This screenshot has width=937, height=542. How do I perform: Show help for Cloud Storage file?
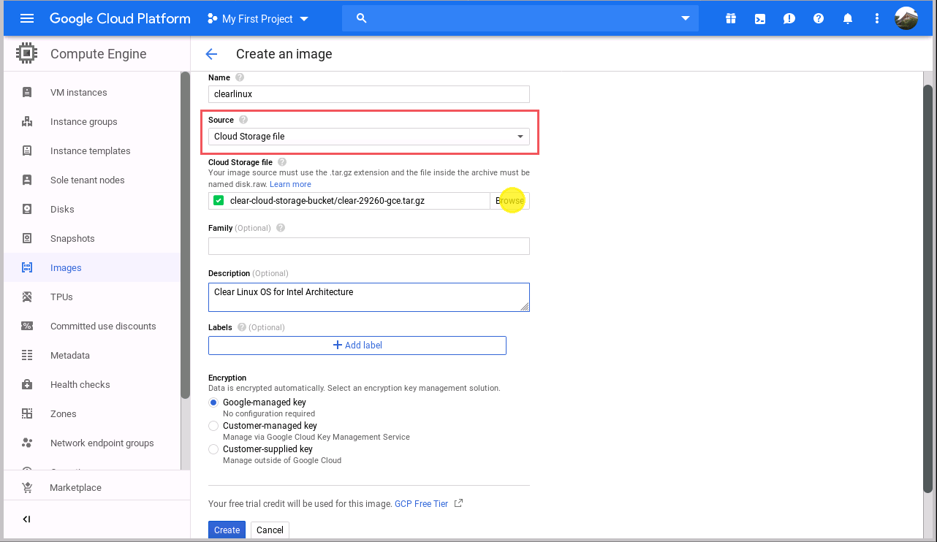pyautogui.click(x=282, y=162)
